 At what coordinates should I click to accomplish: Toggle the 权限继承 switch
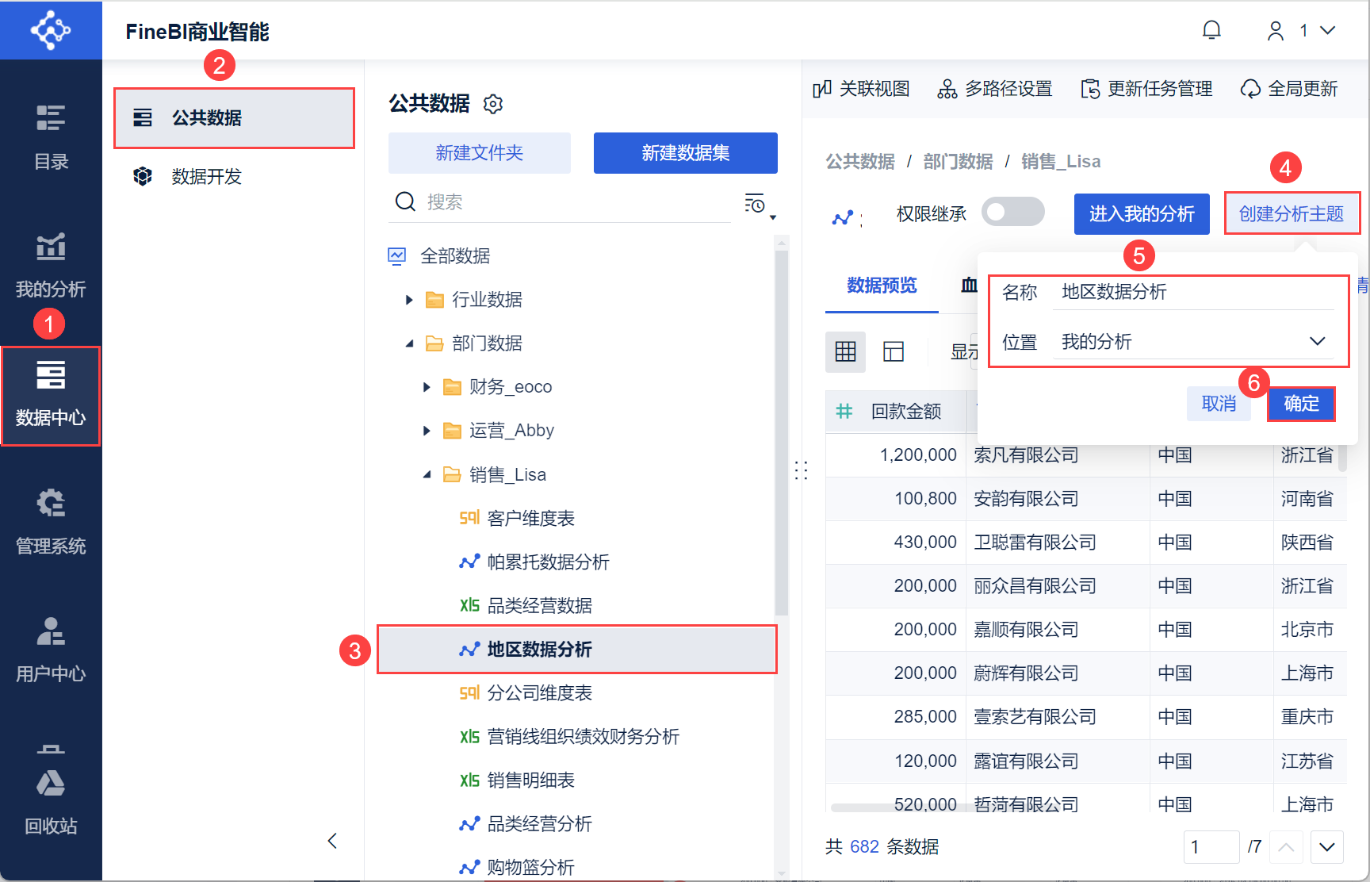1012,213
